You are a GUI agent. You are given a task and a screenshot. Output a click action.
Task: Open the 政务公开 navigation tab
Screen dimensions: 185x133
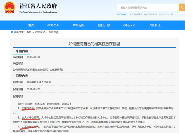click(53, 25)
